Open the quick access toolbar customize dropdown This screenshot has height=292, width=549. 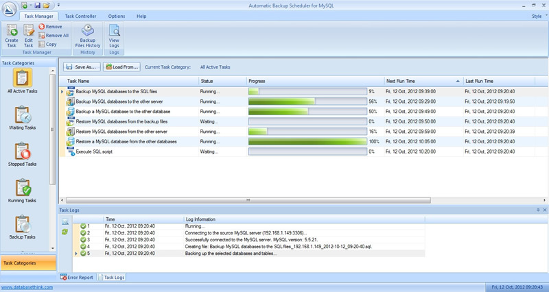coord(58,5)
